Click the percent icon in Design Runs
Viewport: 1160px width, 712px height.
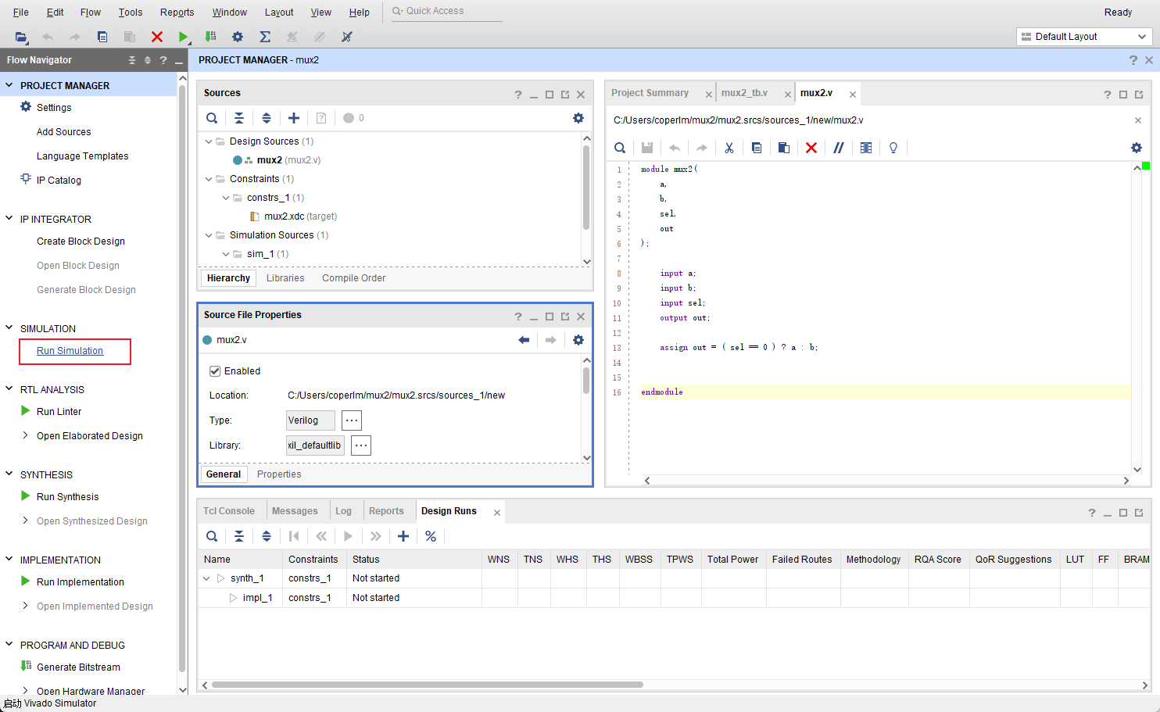(x=431, y=536)
